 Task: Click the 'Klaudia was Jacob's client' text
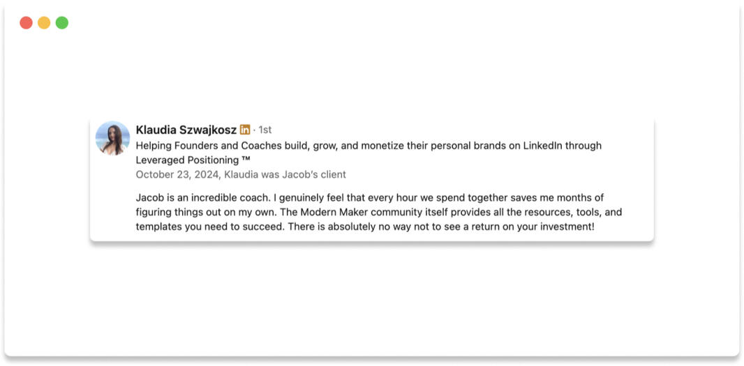[x=285, y=174]
